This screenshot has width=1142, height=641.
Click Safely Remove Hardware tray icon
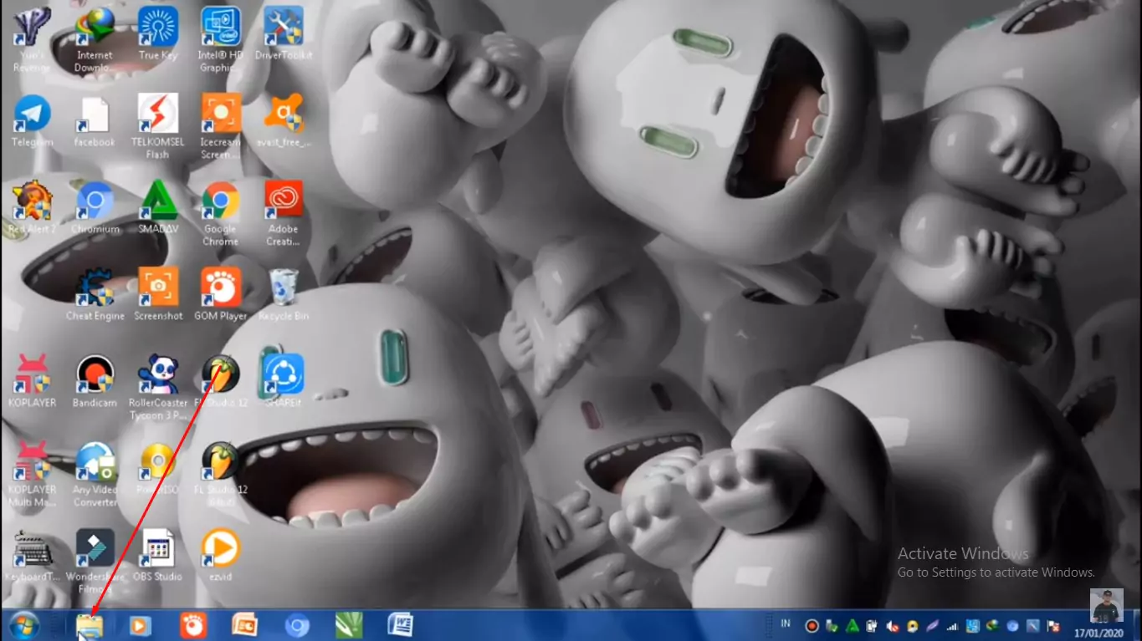832,626
